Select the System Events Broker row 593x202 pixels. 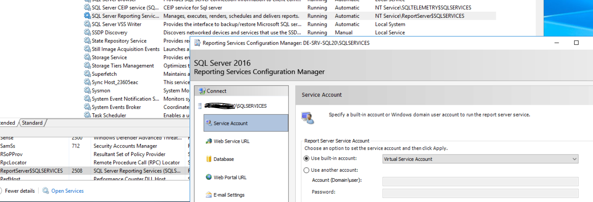click(136, 107)
